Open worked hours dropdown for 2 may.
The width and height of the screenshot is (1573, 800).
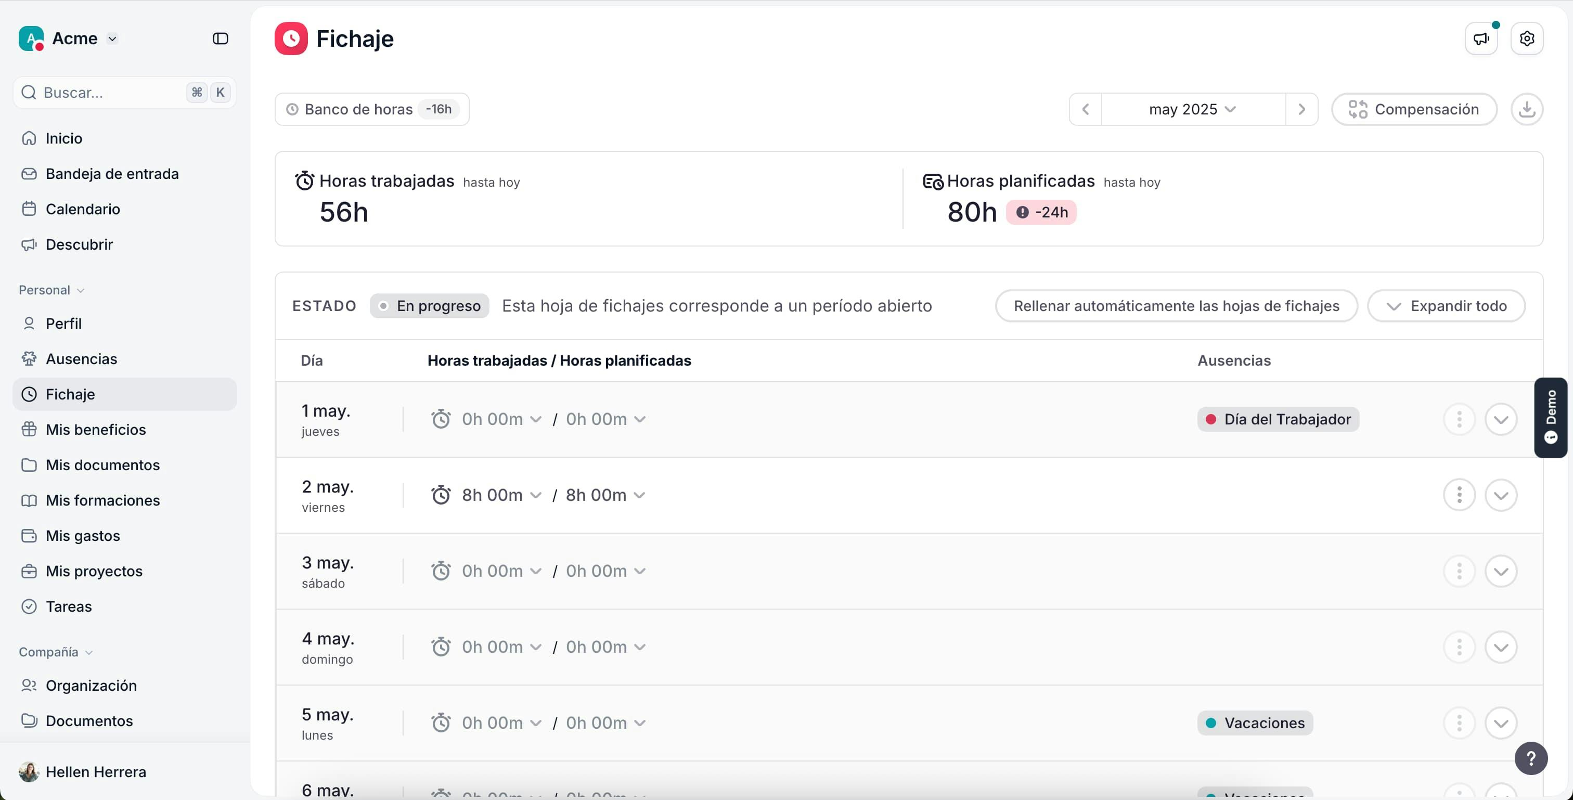[501, 495]
